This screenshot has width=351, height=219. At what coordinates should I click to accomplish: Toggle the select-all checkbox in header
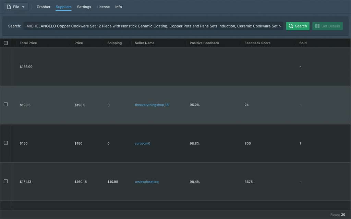[x=5, y=43]
